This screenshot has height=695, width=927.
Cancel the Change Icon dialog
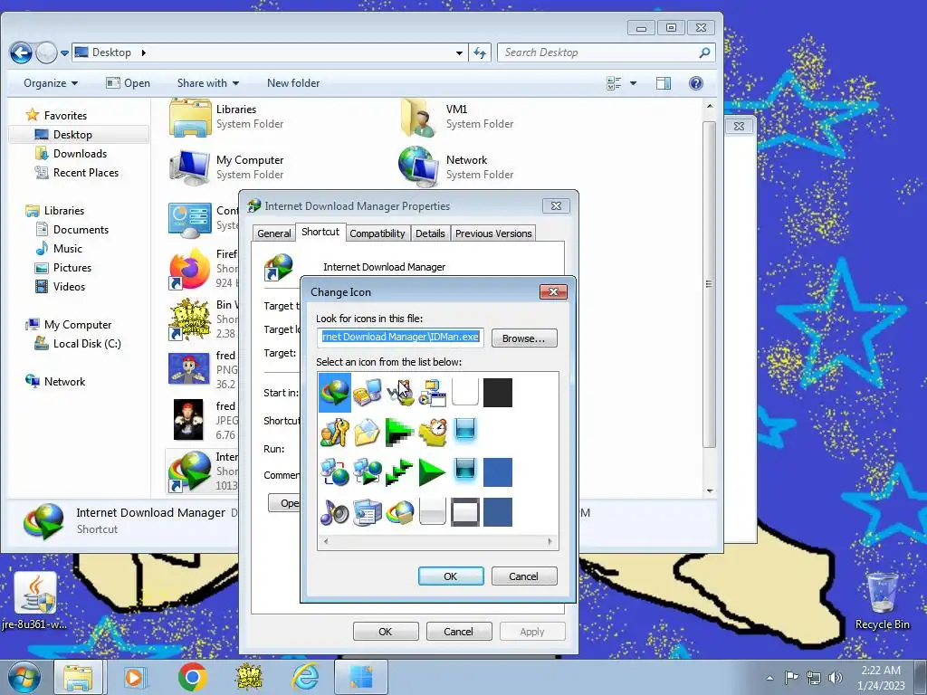click(x=524, y=576)
